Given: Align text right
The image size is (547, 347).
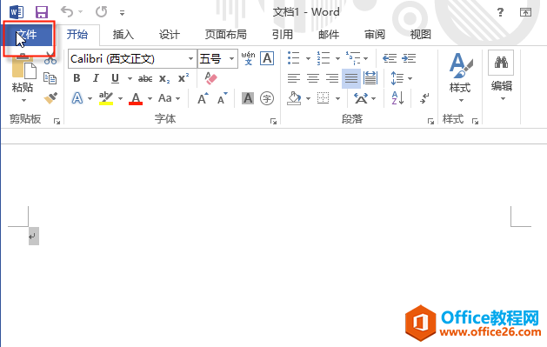Looking at the screenshot, I should click(332, 78).
